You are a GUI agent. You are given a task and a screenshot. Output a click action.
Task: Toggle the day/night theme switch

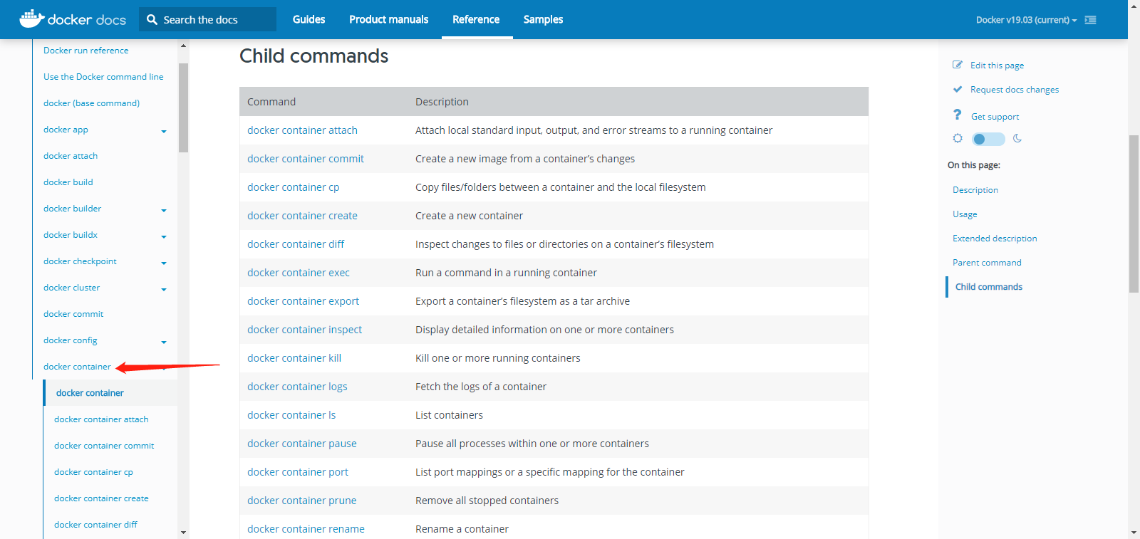[x=988, y=139]
